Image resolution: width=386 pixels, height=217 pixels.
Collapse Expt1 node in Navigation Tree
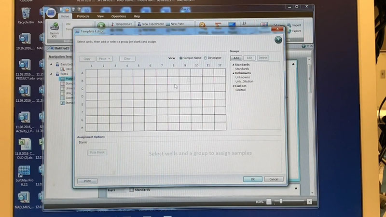pyautogui.click(x=51, y=74)
